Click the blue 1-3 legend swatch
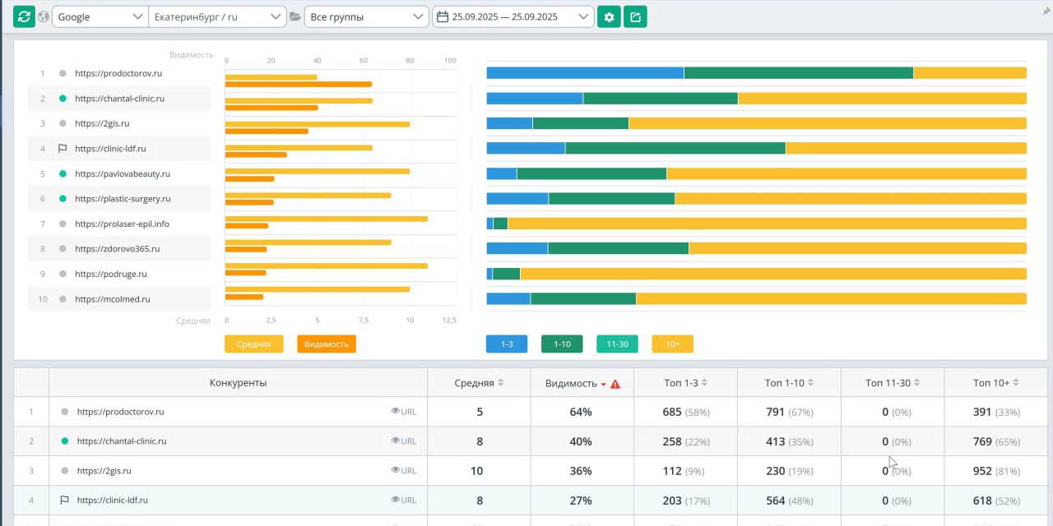This screenshot has height=526, width=1053. coord(507,344)
